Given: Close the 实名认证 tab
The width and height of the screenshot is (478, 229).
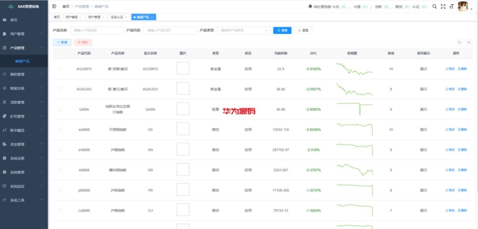Looking at the screenshot, I should (126, 17).
